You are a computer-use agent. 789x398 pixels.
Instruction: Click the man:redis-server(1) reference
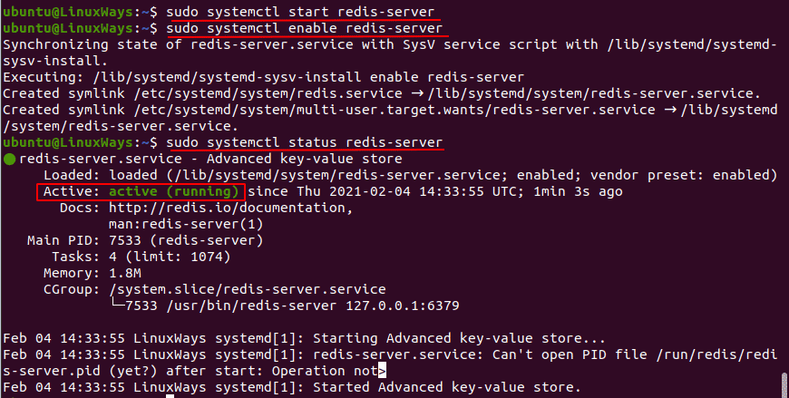186,224
